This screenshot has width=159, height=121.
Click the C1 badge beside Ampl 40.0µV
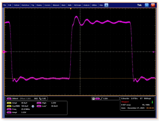9,103
